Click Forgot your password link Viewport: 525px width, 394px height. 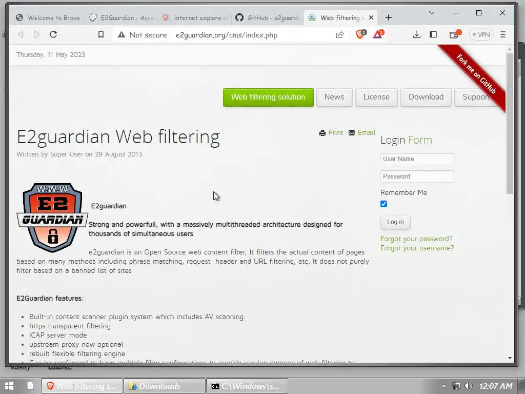[x=416, y=239]
